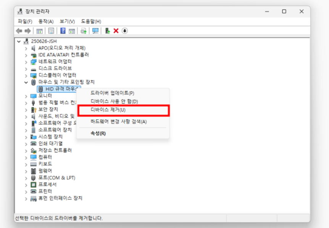Choose 디바이스 제거(U) from context menu
This screenshot has width=329, height=228.
click(x=108, y=110)
